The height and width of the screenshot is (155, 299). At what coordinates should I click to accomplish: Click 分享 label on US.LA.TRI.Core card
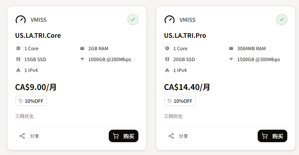pos(35,136)
